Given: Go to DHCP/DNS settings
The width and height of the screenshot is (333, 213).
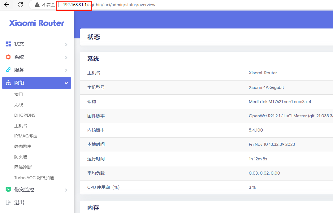Looking at the screenshot, I should pyautogui.click(x=25, y=115).
